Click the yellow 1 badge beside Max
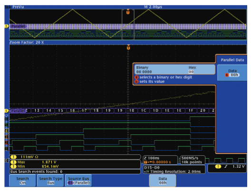 (13, 162)
